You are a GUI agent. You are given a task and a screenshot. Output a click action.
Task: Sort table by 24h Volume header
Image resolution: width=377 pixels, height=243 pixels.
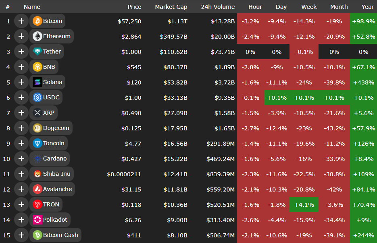(x=218, y=7)
